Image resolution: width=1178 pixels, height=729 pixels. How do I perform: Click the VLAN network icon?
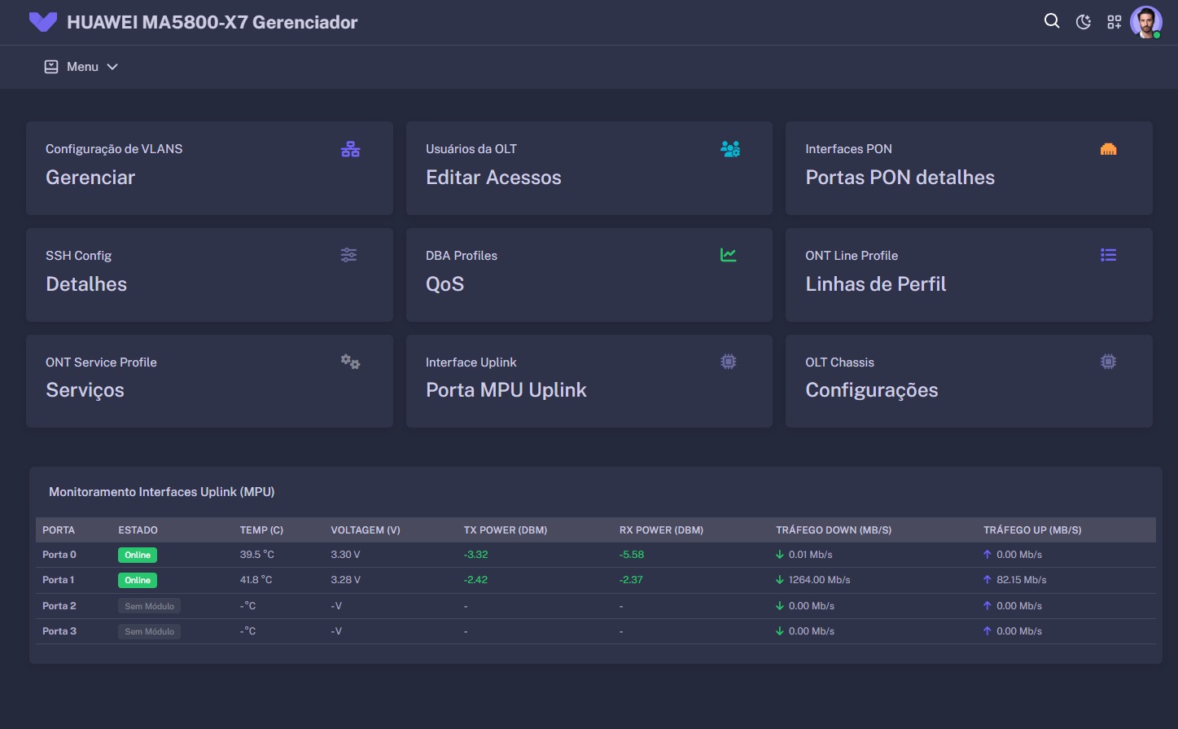point(350,149)
